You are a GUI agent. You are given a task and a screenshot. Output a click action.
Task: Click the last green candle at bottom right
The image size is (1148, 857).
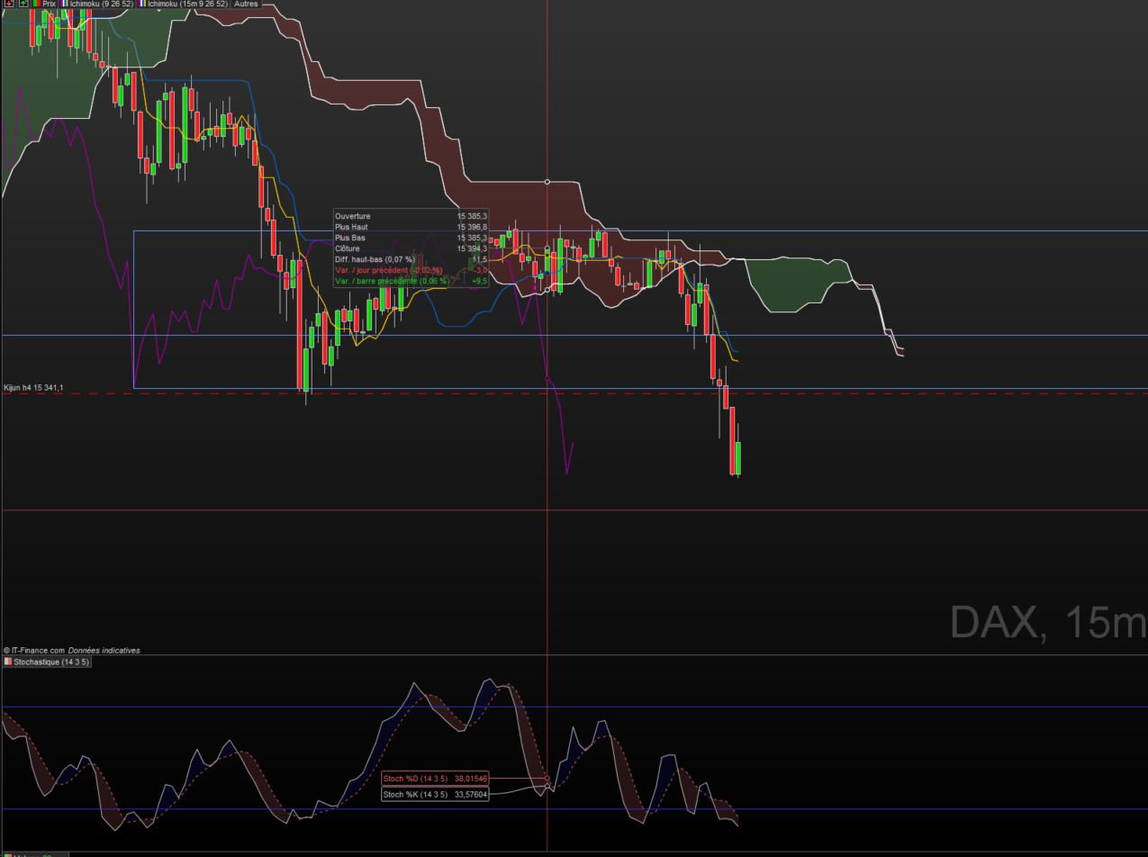738,457
